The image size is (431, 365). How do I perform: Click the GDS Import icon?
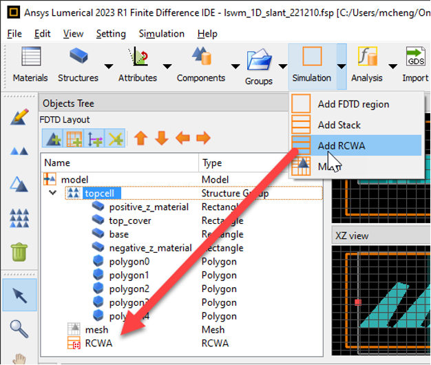[416, 56]
